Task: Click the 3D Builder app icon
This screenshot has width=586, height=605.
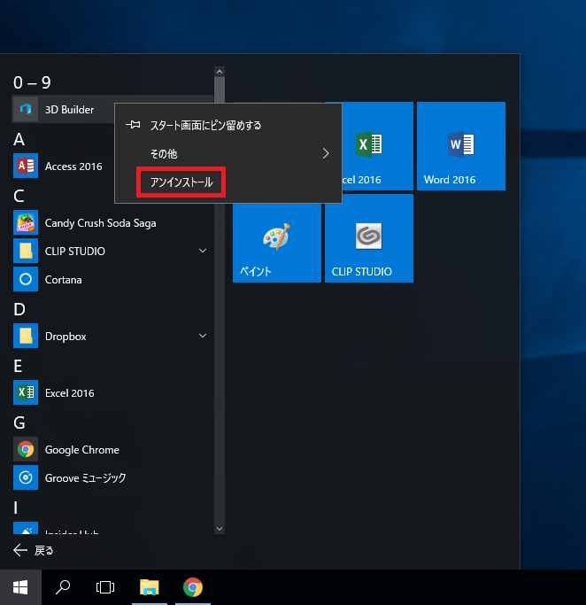Action: tap(26, 110)
